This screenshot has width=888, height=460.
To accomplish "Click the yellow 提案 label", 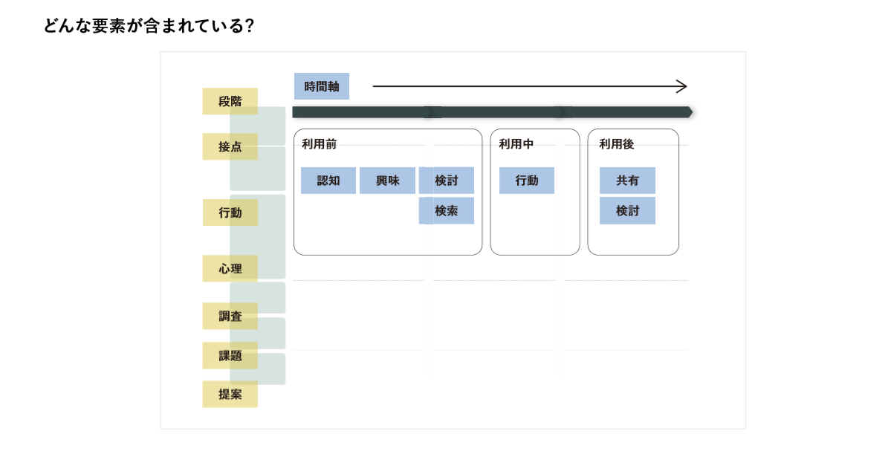I will click(230, 394).
